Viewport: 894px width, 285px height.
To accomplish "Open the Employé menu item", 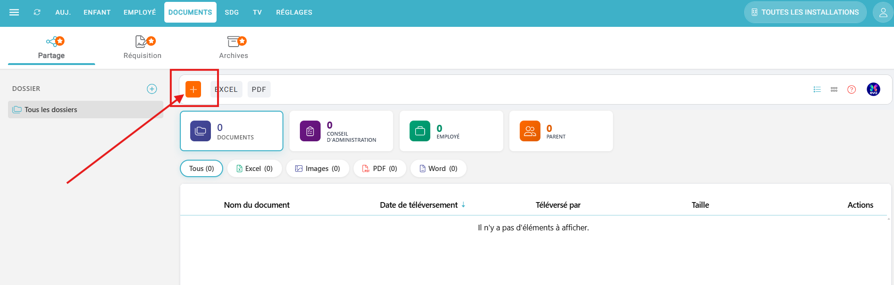I will (139, 12).
